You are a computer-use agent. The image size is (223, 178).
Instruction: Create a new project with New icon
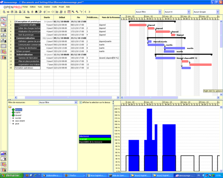(x=4, y=12)
